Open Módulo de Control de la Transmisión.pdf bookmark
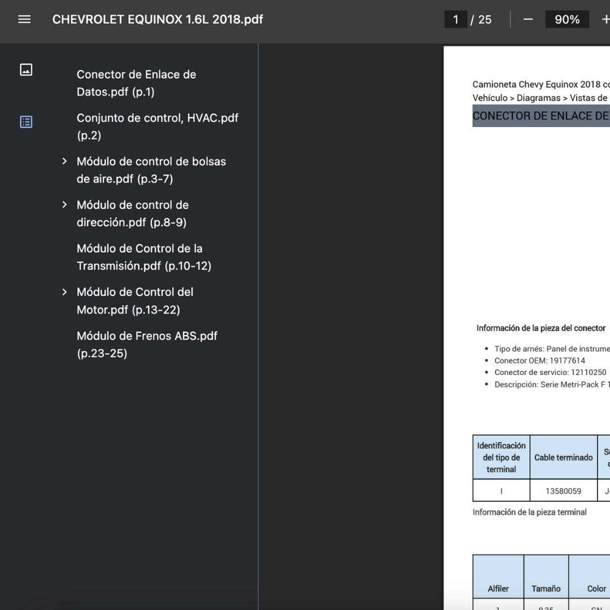This screenshot has height=610, width=610. point(144,257)
